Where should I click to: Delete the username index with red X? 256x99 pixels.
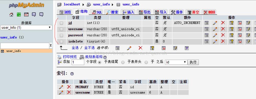[69, 92]
